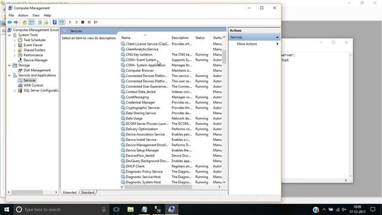Switch to the Extended tab
This screenshot has width=382, height=215.
(x=70, y=192)
